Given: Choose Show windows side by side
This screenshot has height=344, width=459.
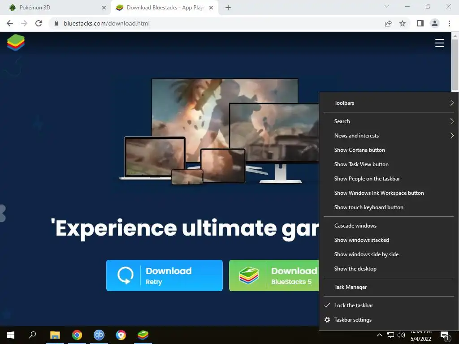Looking at the screenshot, I should [x=389, y=254].
